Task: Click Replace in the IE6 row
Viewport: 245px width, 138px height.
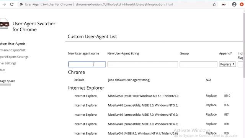Action: click(x=211, y=105)
